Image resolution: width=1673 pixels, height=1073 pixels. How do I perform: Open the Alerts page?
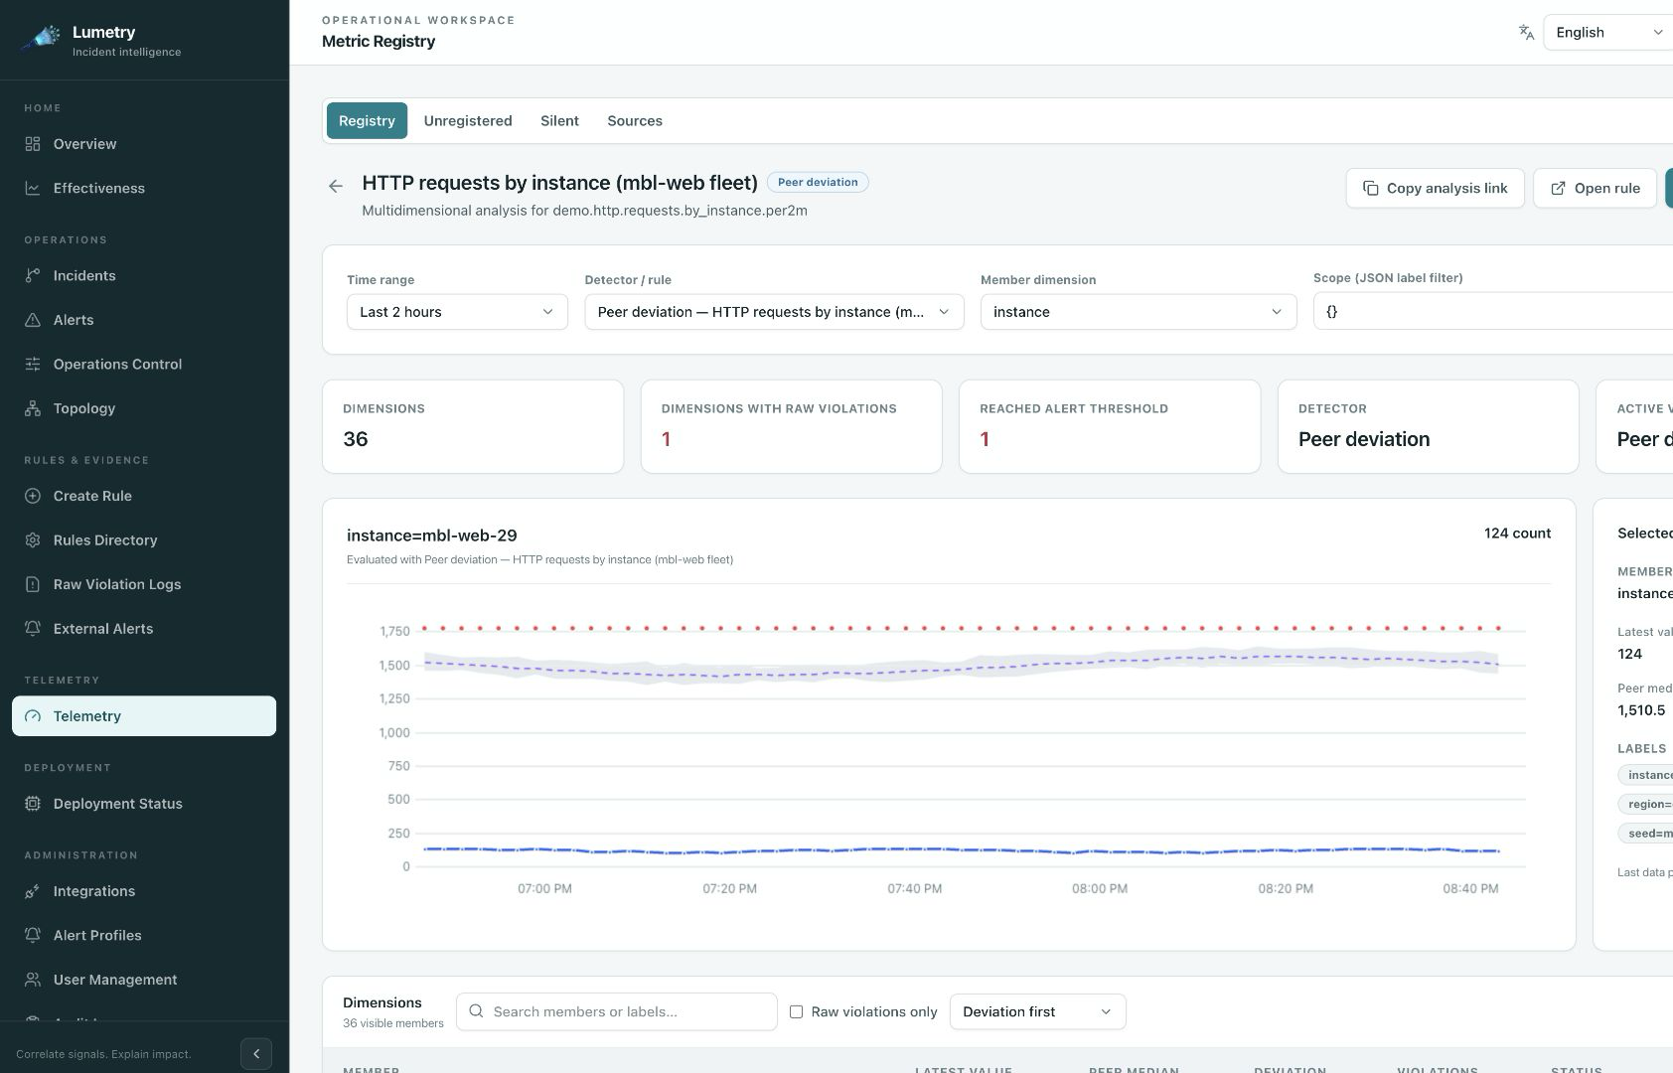click(x=144, y=320)
